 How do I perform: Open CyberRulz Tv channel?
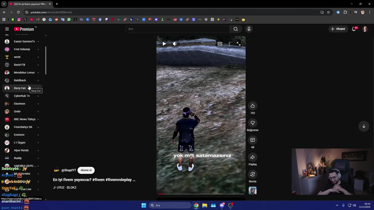tap(23, 96)
